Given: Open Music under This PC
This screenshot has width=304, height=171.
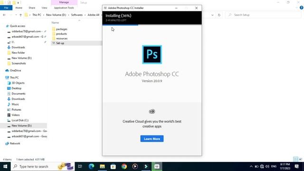Looking at the screenshot, I should click(x=15, y=104).
